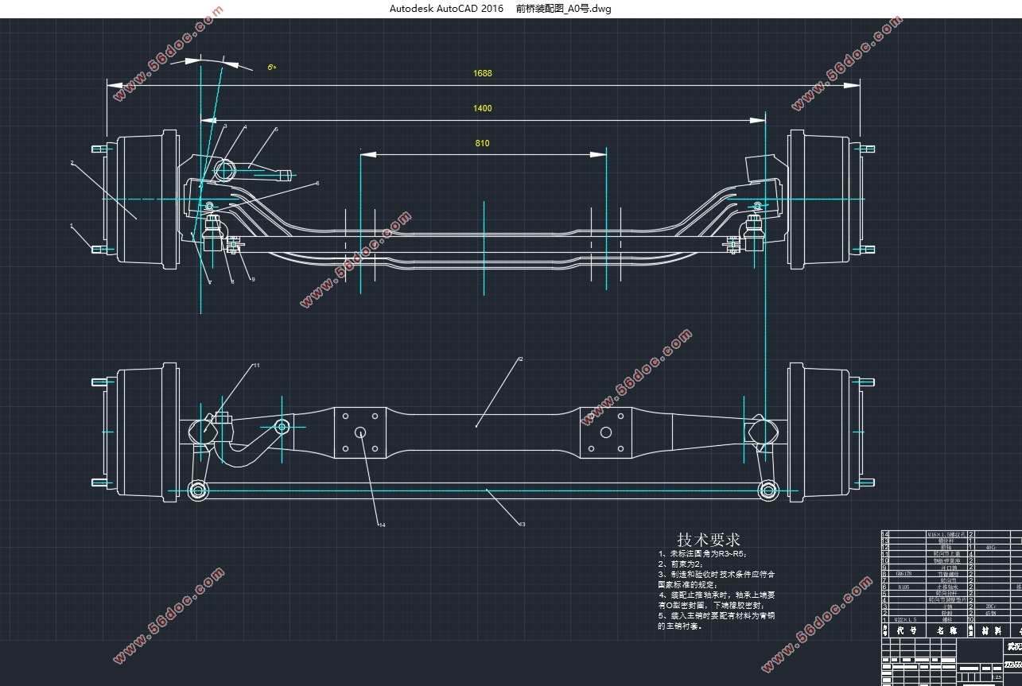Click the 材料 column header in the parts list

pos(992,630)
